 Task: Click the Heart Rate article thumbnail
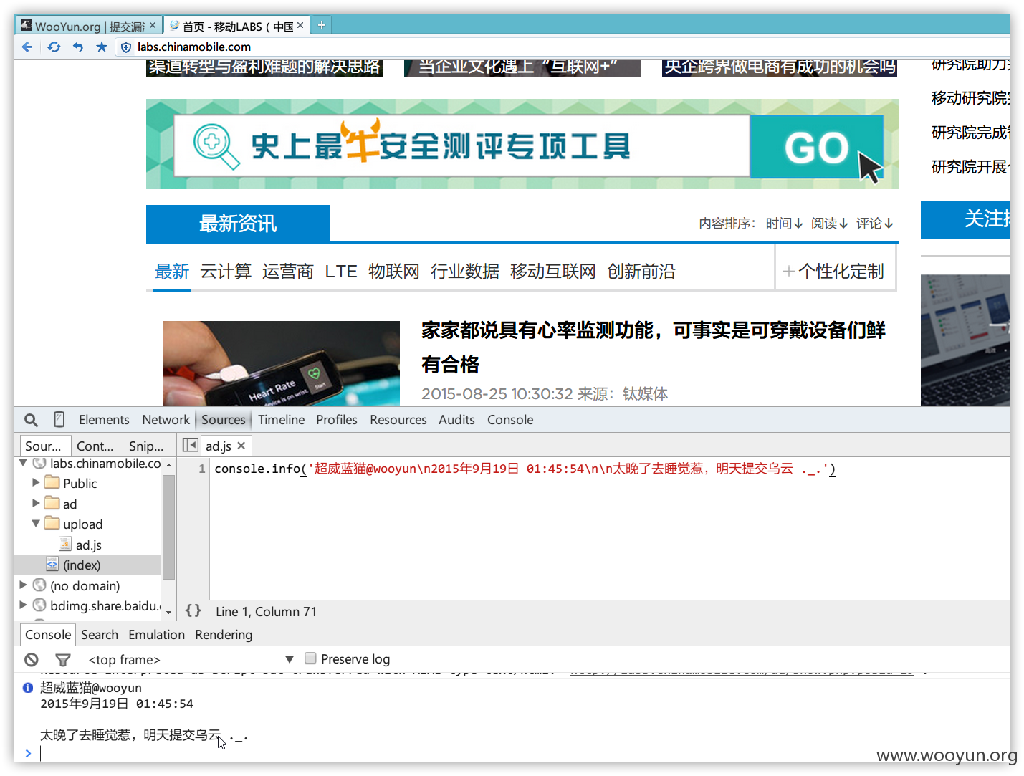click(x=282, y=363)
